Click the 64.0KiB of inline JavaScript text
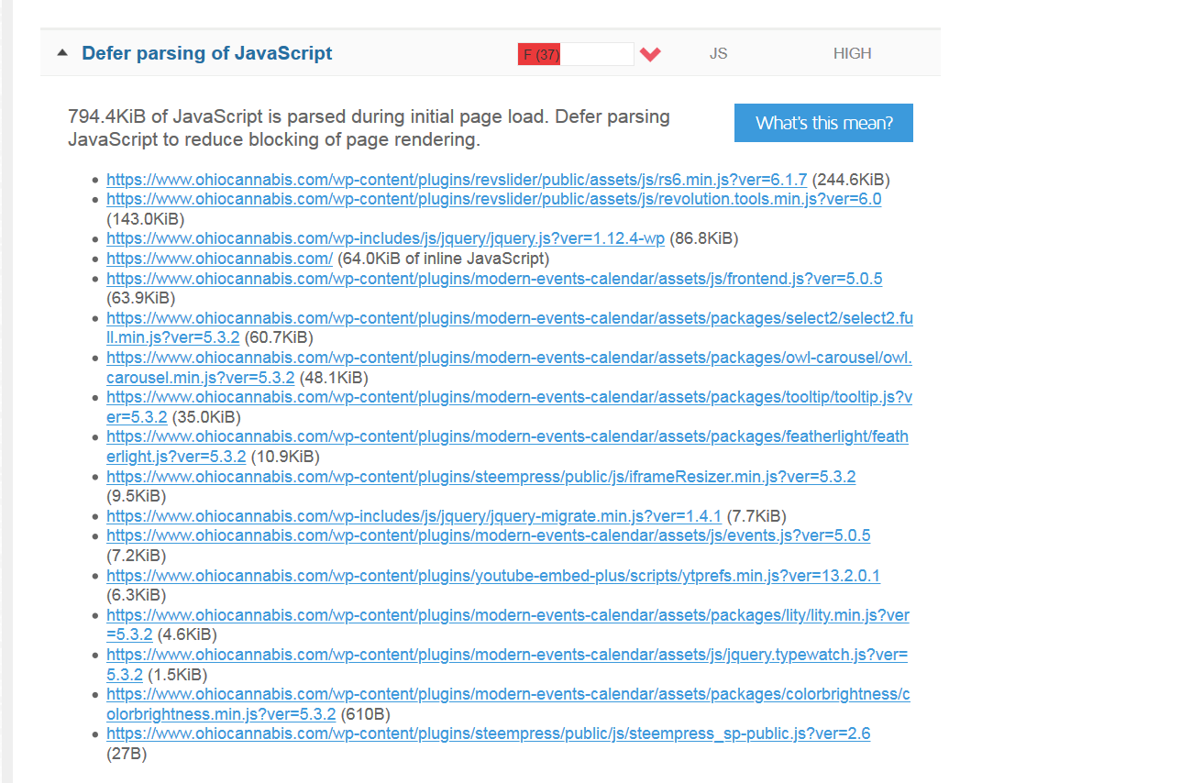This screenshot has width=1203, height=783. 443,259
